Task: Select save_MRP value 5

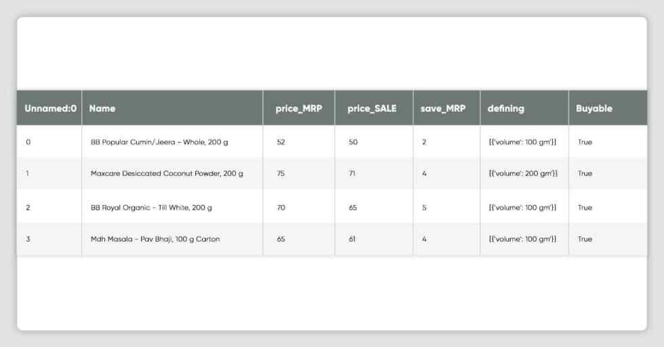Action: pyautogui.click(x=424, y=208)
